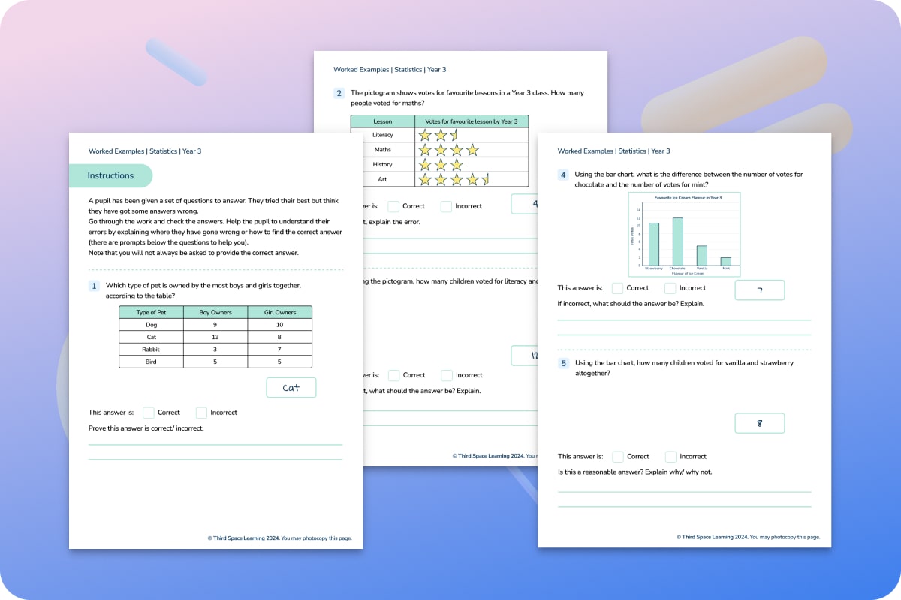Click the right page 'Worked Examples | Statistics | Year 3' header
Screen dimensions: 901x600
614,151
